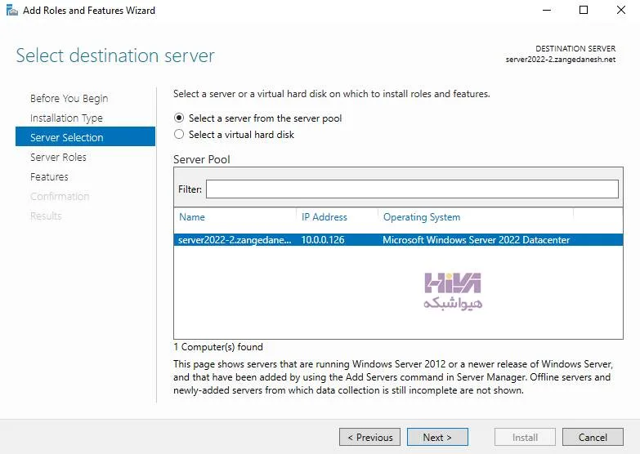
Task: Open the Installation Type step
Action: point(66,118)
